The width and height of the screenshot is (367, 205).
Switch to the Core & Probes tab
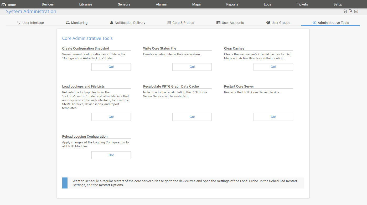coord(181,23)
